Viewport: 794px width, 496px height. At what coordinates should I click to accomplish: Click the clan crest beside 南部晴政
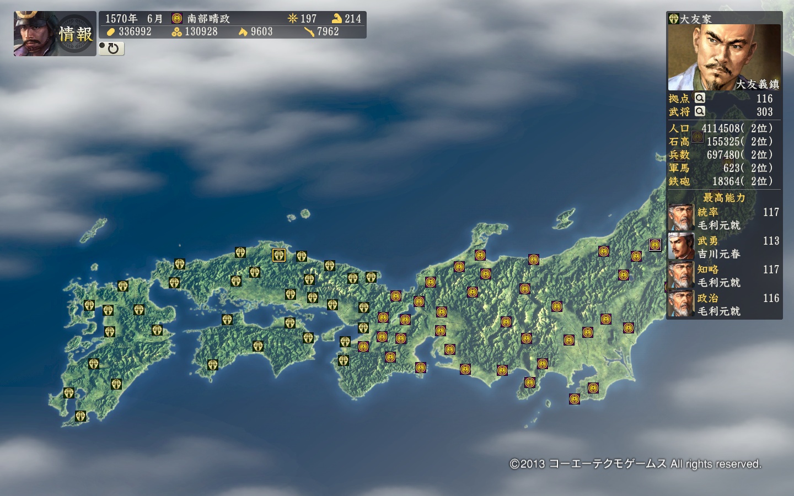pos(176,18)
